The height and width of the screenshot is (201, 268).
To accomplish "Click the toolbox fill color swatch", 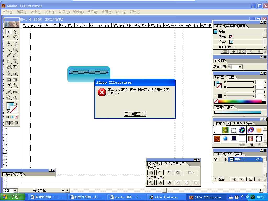I will pyautogui.click(x=9, y=105).
